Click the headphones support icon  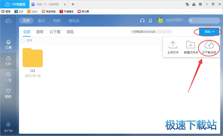pos(142,21)
